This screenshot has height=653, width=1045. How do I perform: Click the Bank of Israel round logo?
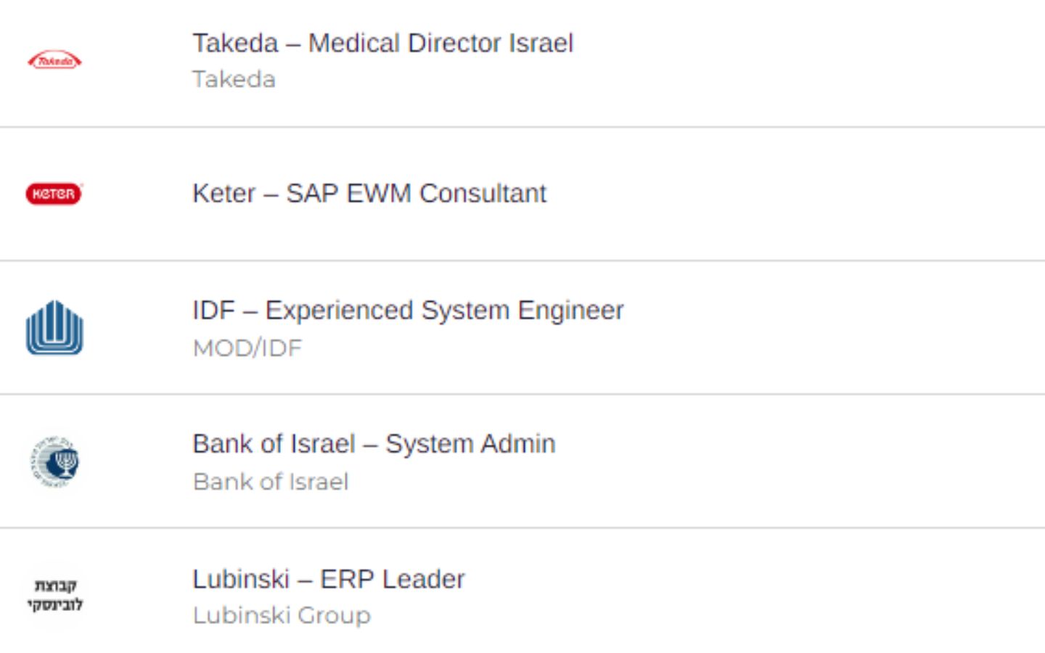[54, 462]
